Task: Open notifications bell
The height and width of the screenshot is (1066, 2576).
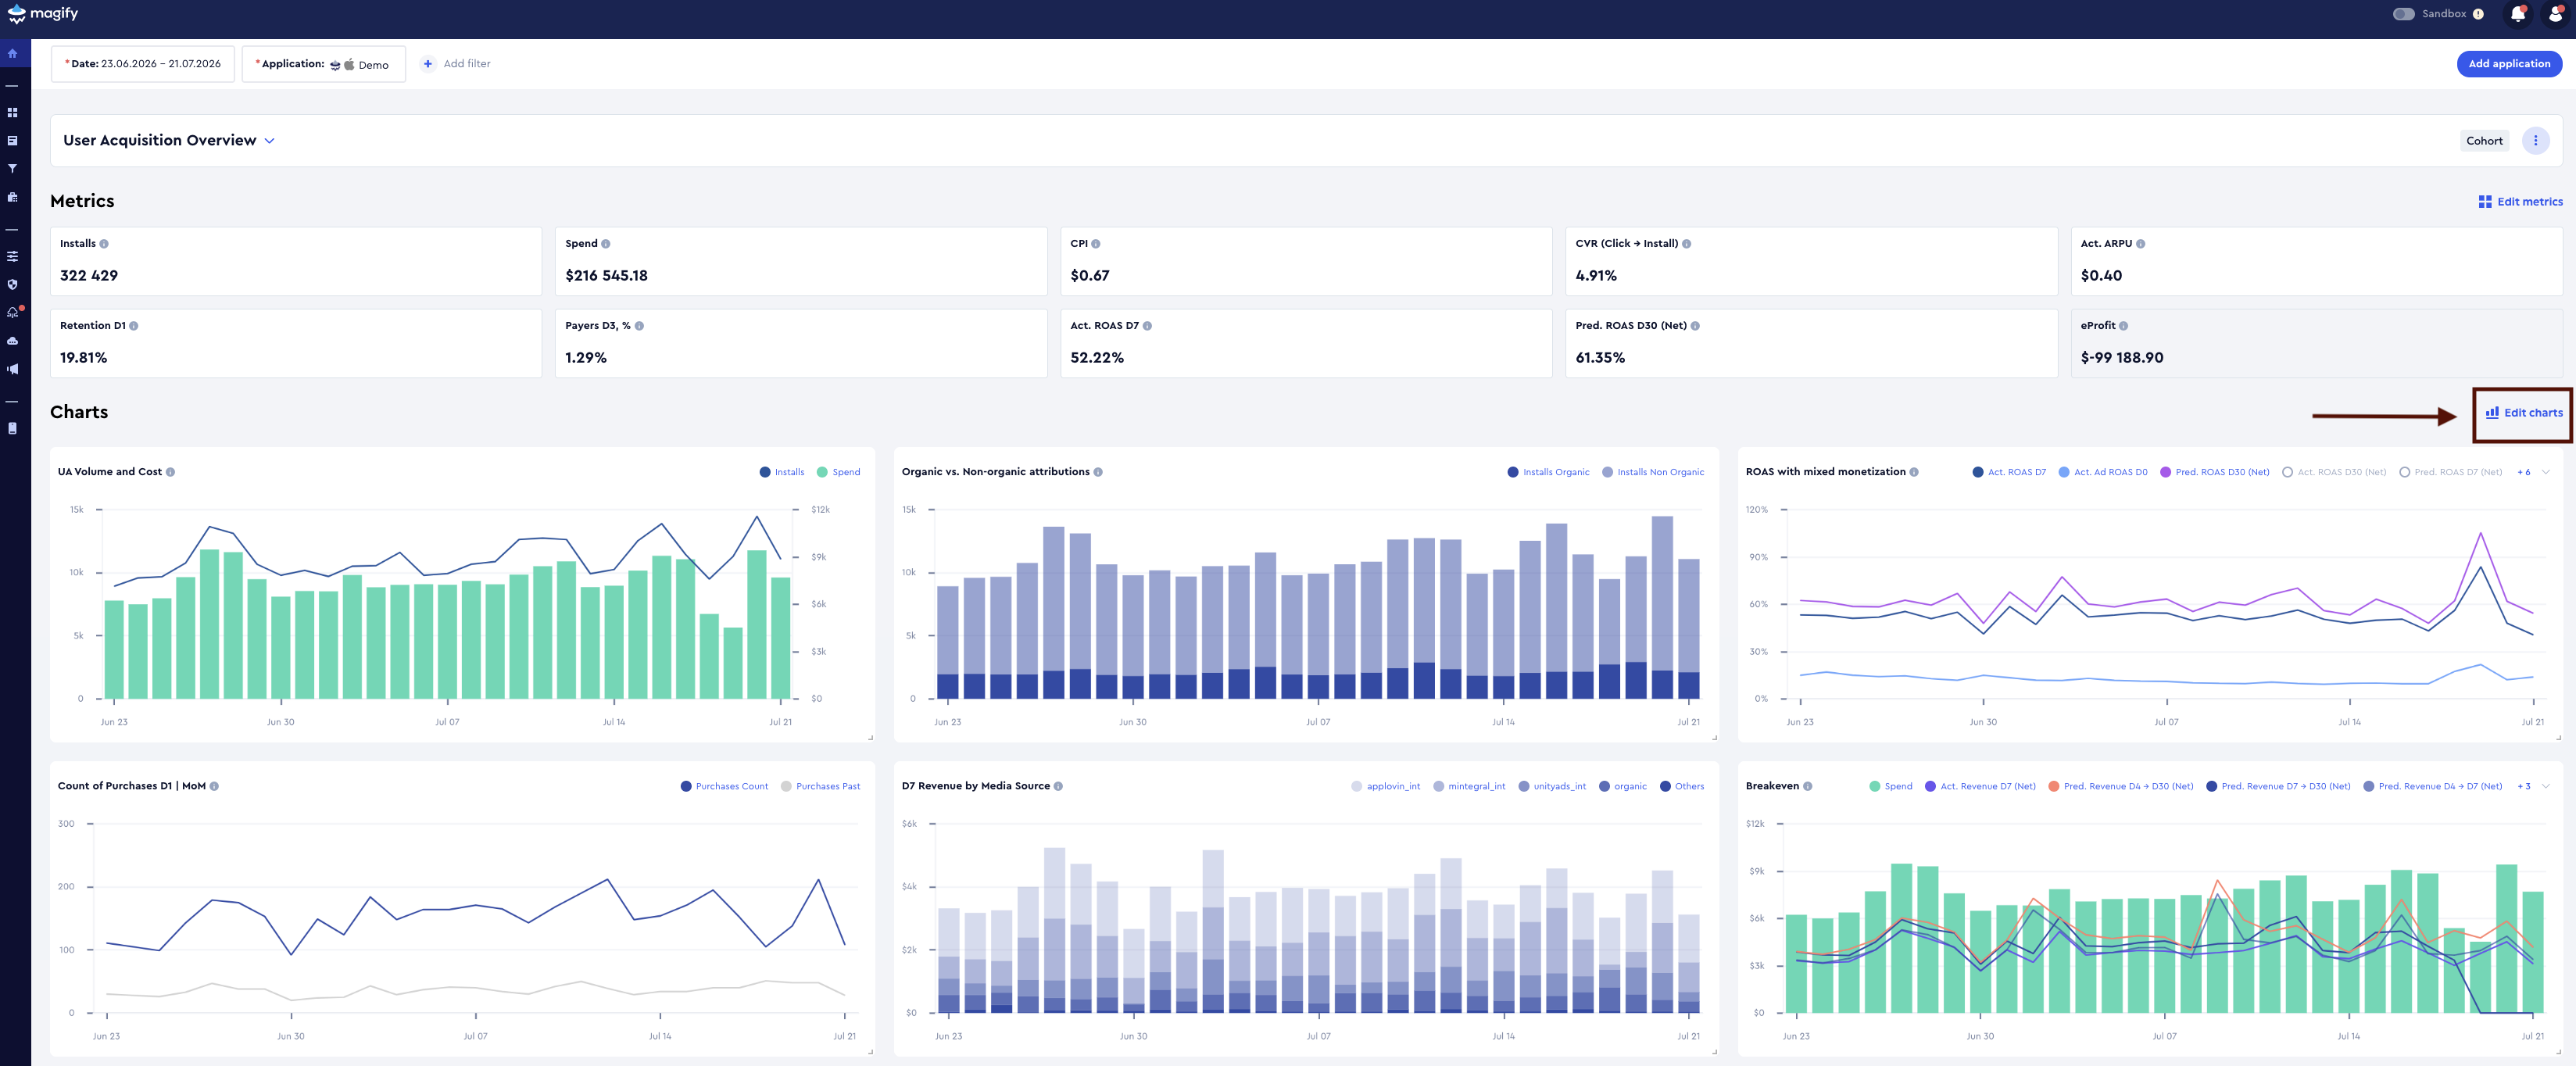Action: tap(2517, 14)
